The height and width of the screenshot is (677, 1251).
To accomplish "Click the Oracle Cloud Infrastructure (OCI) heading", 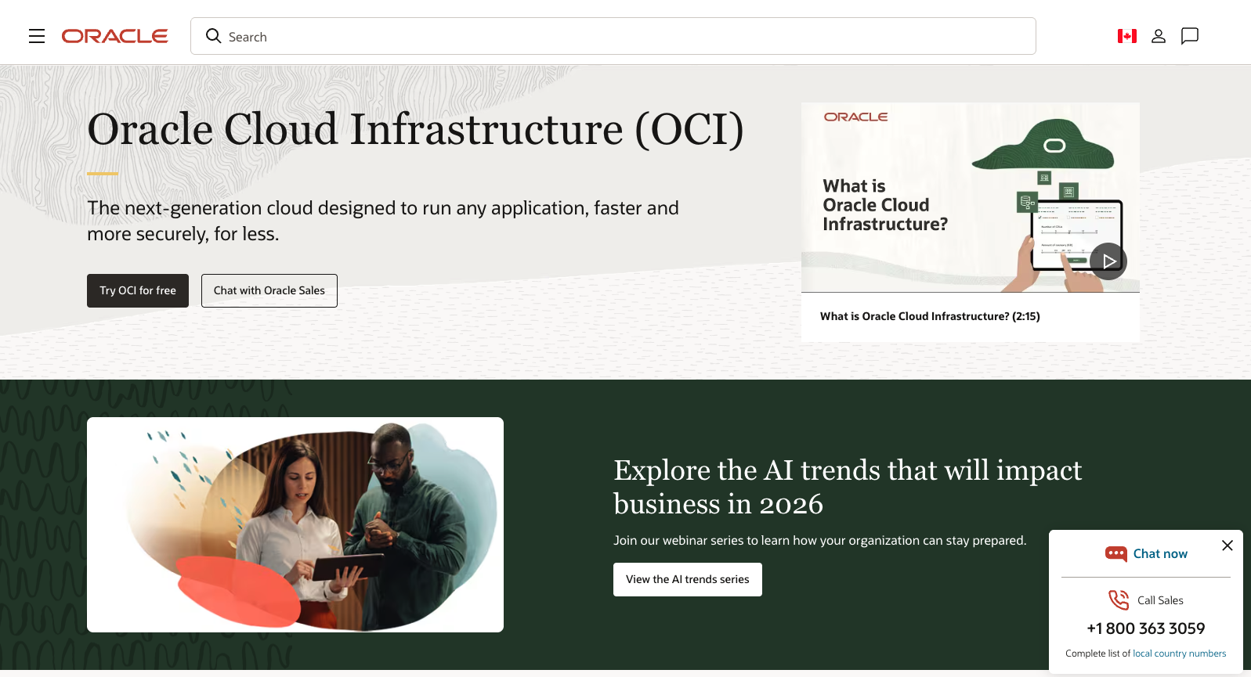I will (x=415, y=129).
